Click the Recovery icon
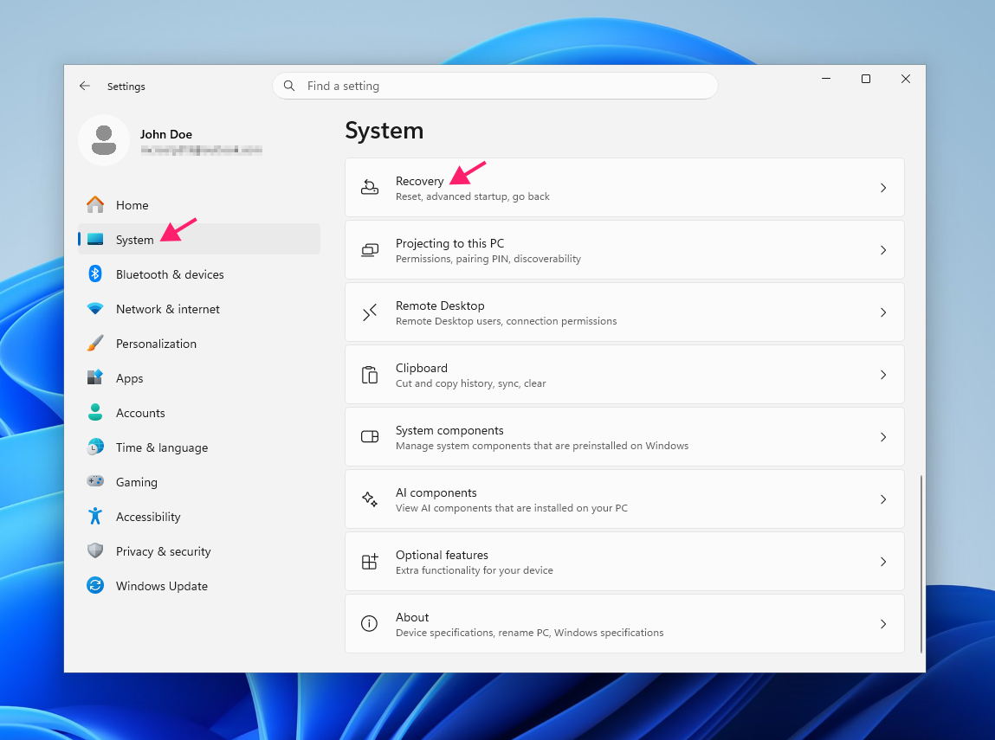995x740 pixels. point(369,187)
